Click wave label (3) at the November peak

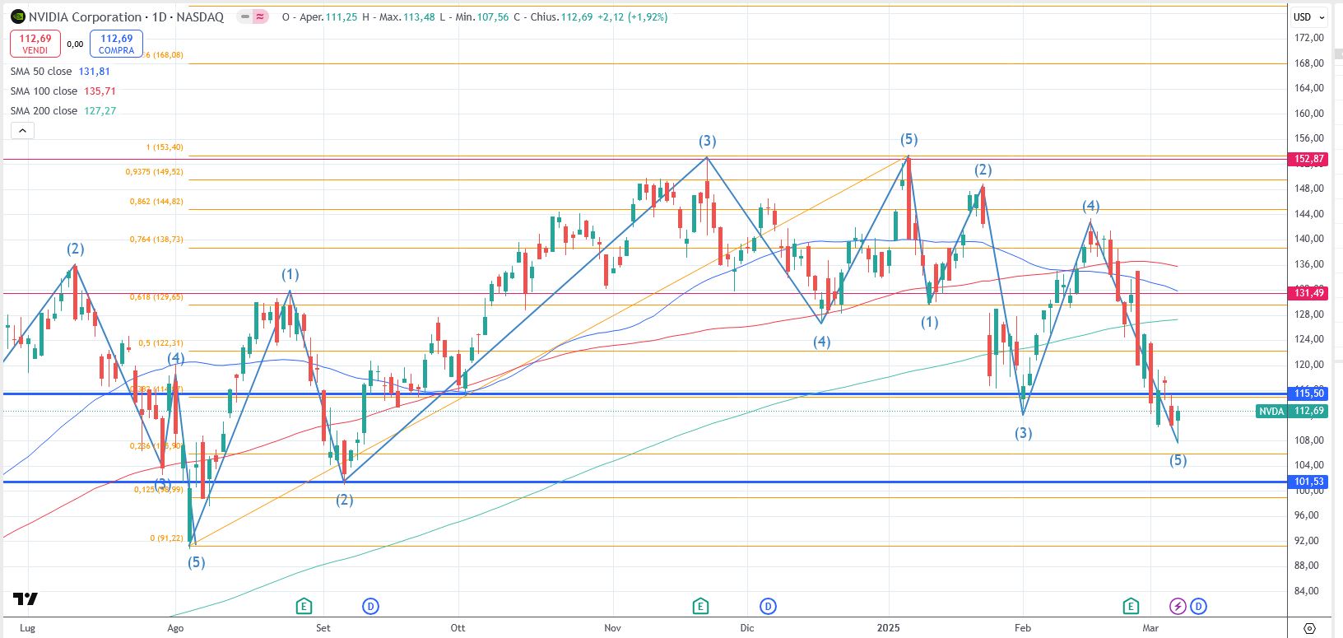[x=708, y=141]
